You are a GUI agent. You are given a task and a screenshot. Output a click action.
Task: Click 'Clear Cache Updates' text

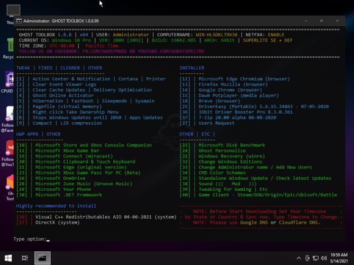59,90
